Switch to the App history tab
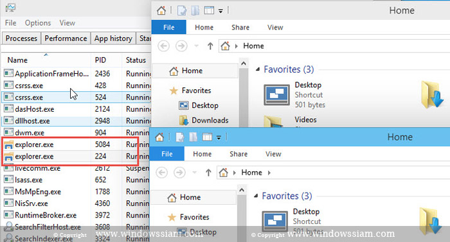 [113, 39]
